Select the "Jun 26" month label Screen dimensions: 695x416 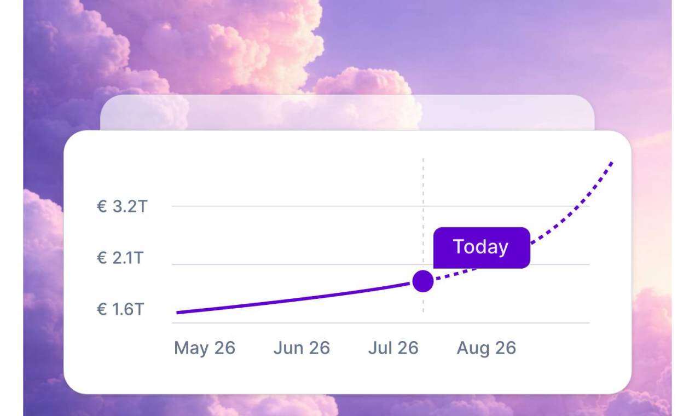tap(302, 348)
